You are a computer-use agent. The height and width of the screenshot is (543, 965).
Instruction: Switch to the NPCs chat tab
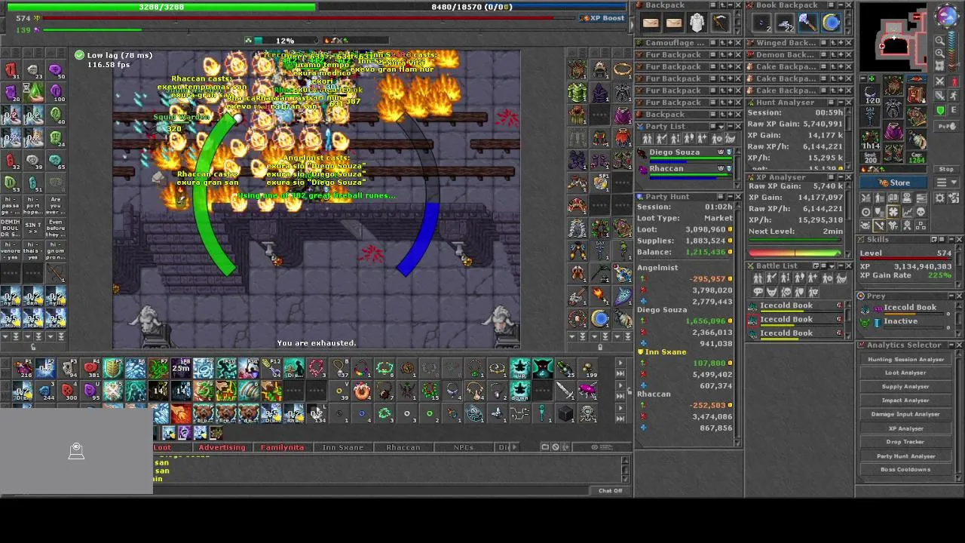click(464, 447)
